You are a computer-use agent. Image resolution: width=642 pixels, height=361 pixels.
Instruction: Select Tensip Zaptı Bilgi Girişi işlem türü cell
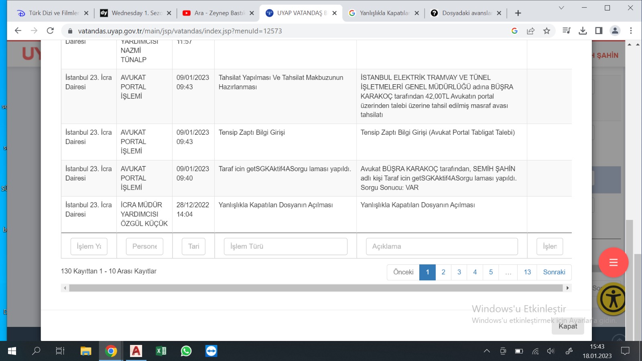pos(285,142)
